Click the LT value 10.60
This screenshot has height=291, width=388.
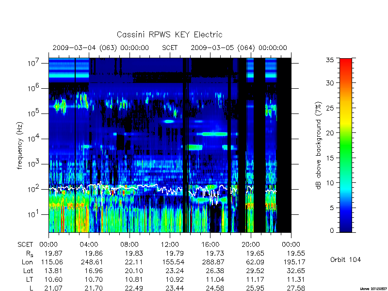pyautogui.click(x=53, y=279)
